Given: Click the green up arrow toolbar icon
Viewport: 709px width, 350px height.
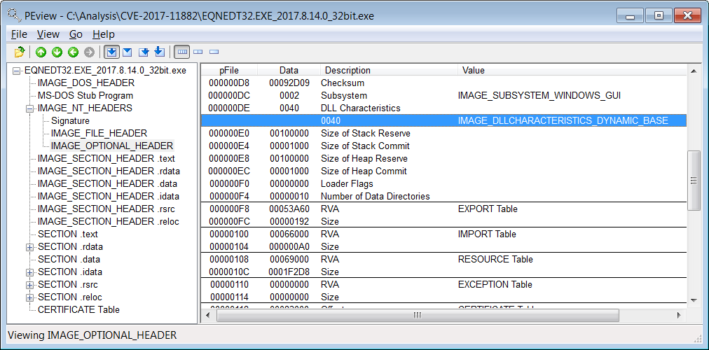Looking at the screenshot, I should [41, 52].
